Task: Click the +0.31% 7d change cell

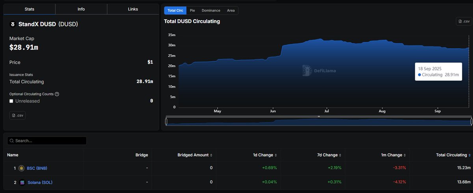Action: coord(334,182)
